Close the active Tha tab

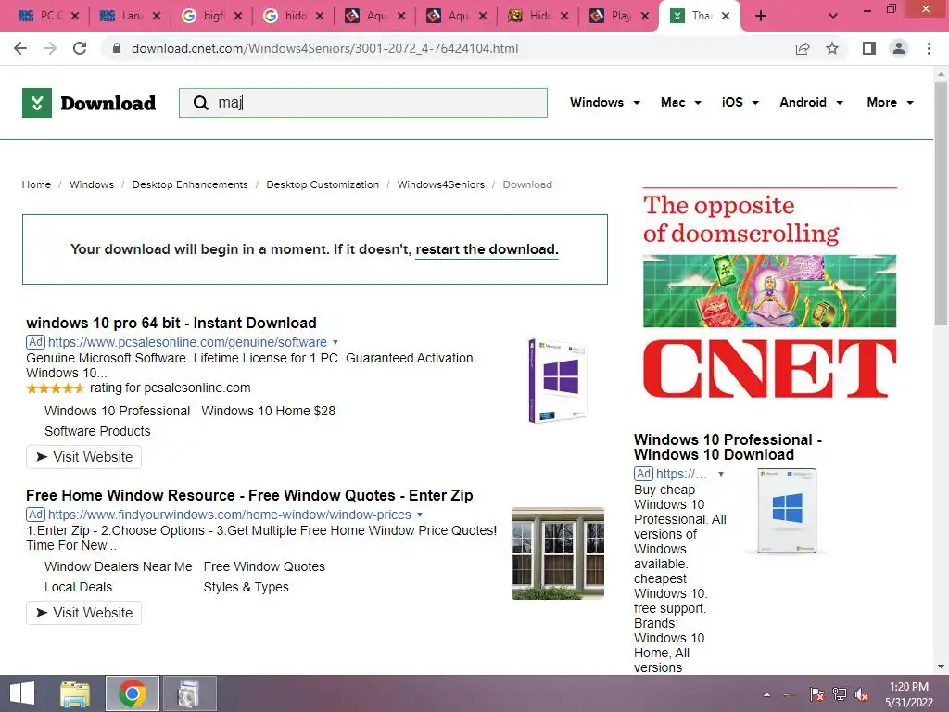pyautogui.click(x=726, y=16)
